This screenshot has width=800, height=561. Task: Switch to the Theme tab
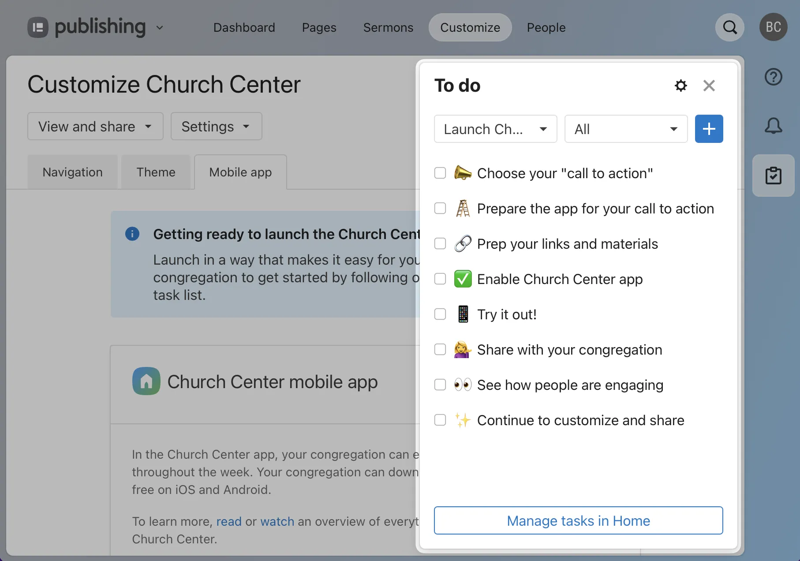pos(156,172)
